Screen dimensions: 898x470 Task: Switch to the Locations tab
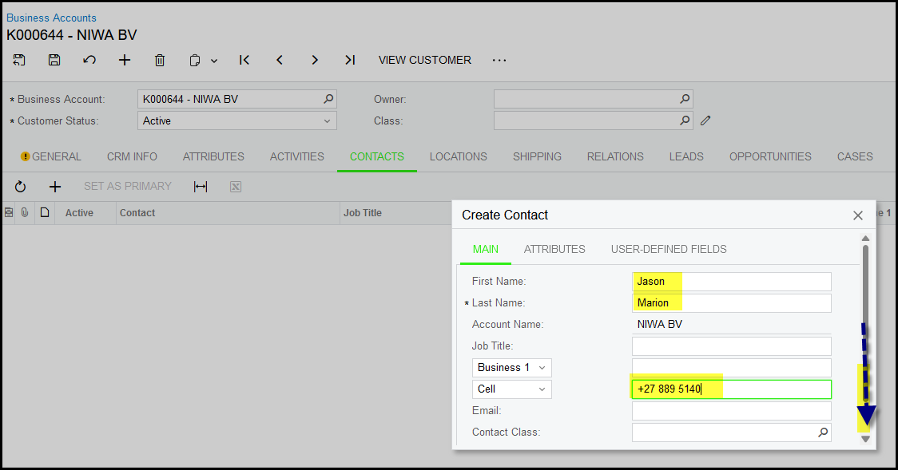tap(458, 156)
